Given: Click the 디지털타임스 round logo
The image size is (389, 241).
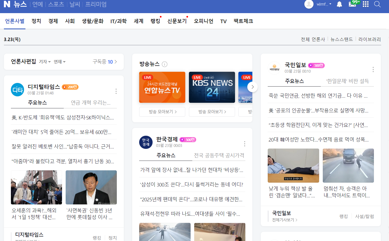Looking at the screenshot, I should coord(17,90).
